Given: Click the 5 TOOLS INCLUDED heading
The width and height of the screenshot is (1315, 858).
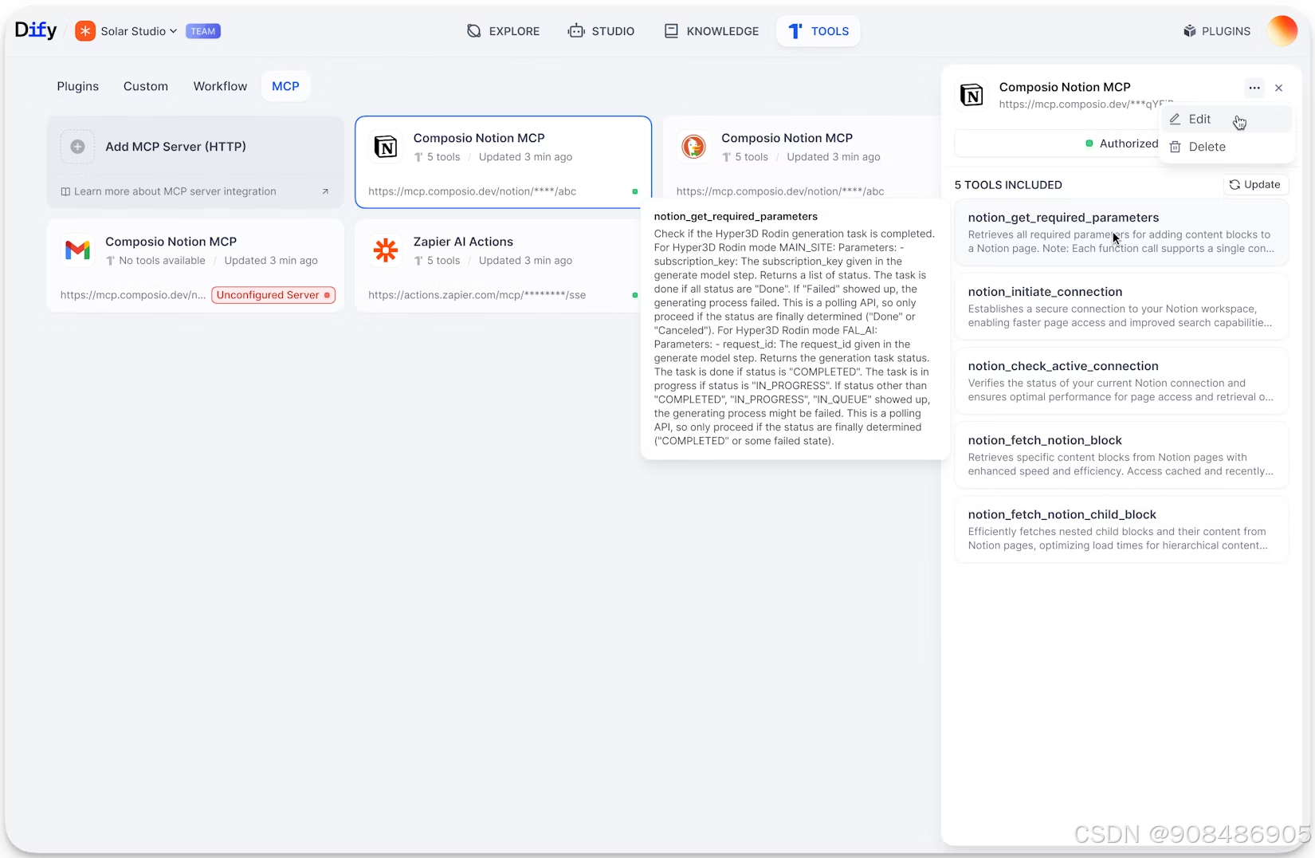Looking at the screenshot, I should 1008,185.
